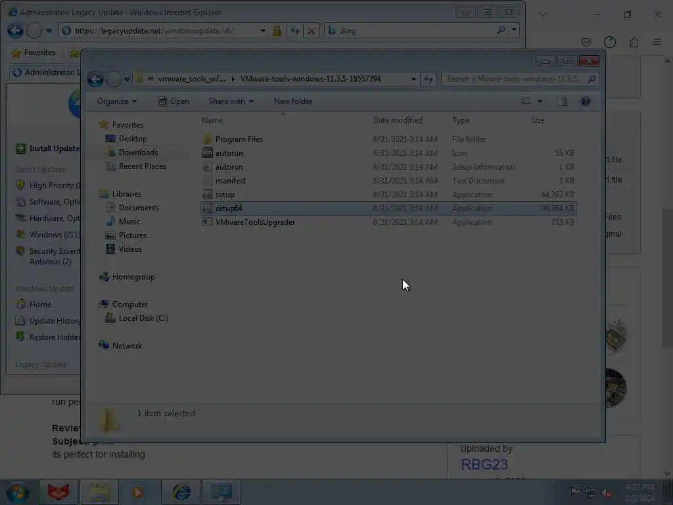Change view icon in Explorer toolbar
The width and height of the screenshot is (673, 505).
526,101
